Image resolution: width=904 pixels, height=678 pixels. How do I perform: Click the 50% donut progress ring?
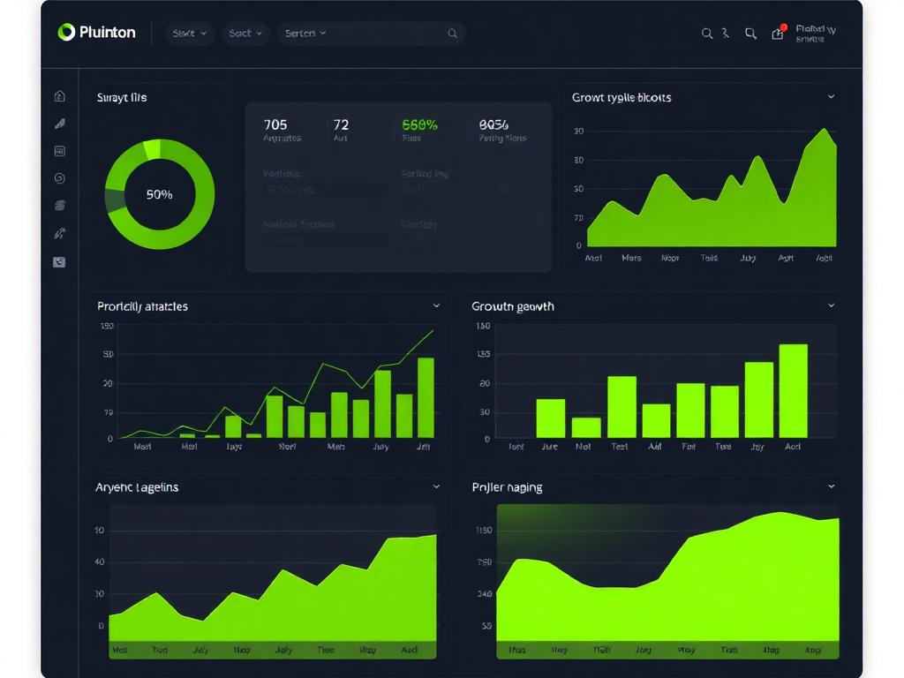pyautogui.click(x=160, y=194)
